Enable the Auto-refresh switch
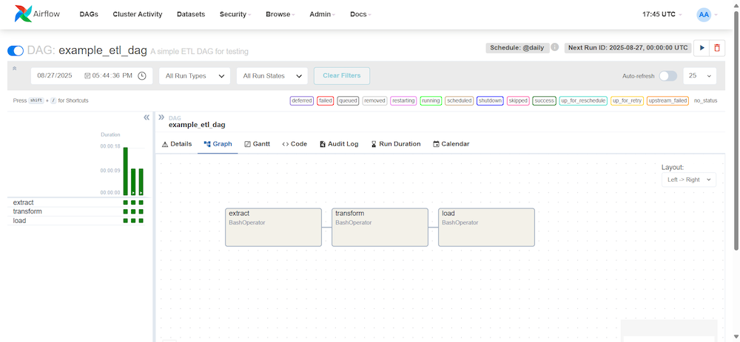 (x=667, y=76)
